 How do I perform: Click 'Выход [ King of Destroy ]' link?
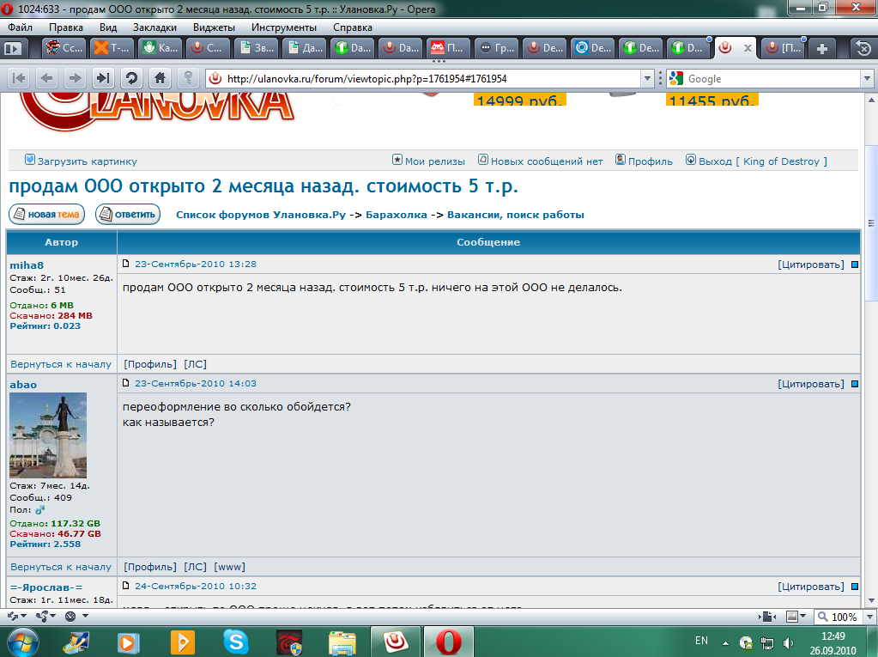(763, 161)
